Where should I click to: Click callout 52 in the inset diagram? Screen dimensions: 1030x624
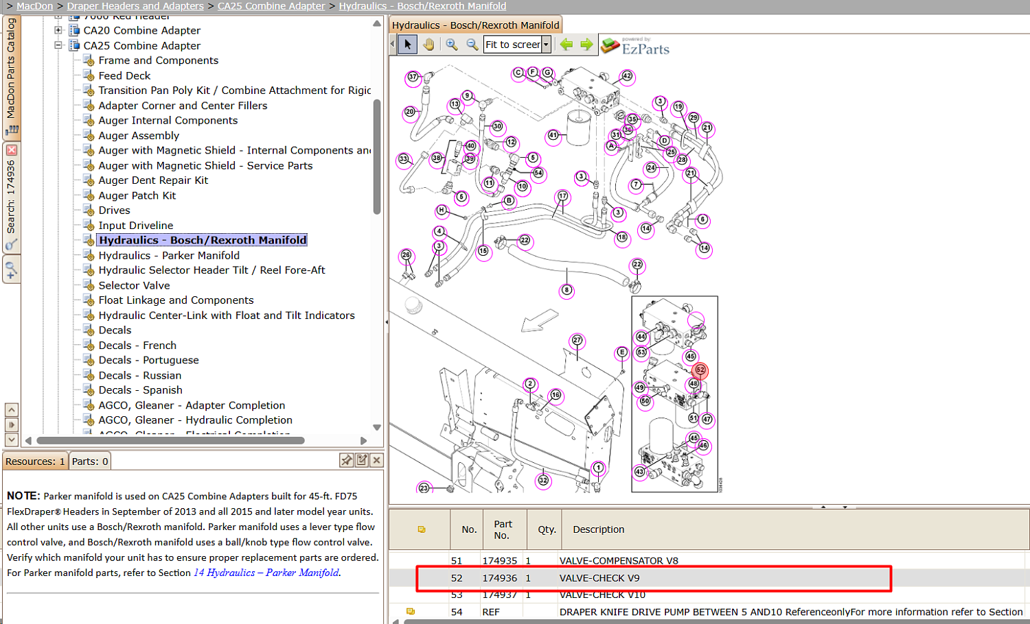[700, 370]
